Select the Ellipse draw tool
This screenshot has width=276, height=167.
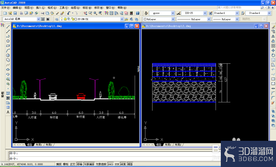point(8,70)
